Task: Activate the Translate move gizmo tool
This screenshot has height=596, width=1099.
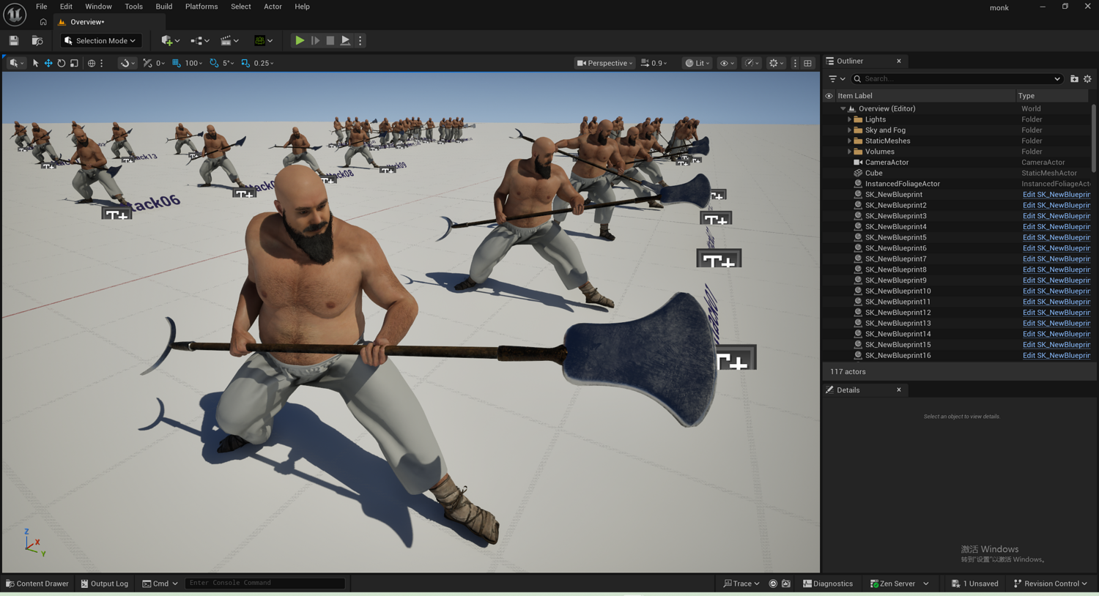Action: click(x=48, y=63)
